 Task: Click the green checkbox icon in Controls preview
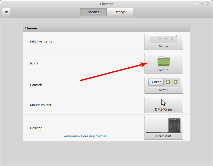(168, 82)
